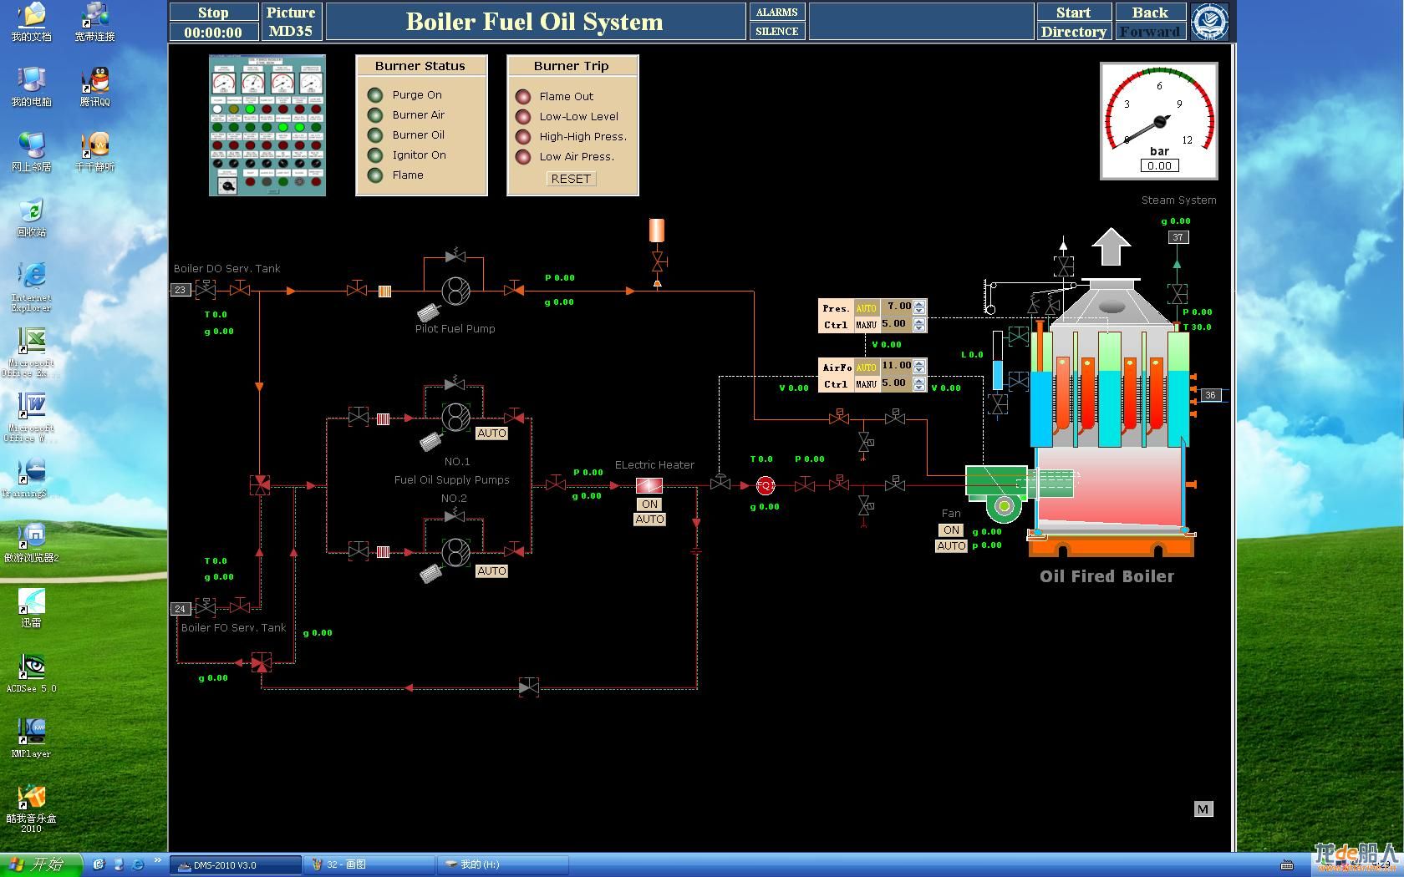Click the red flow meter after heater
Viewport: 1404px width, 877px height.
766,485
